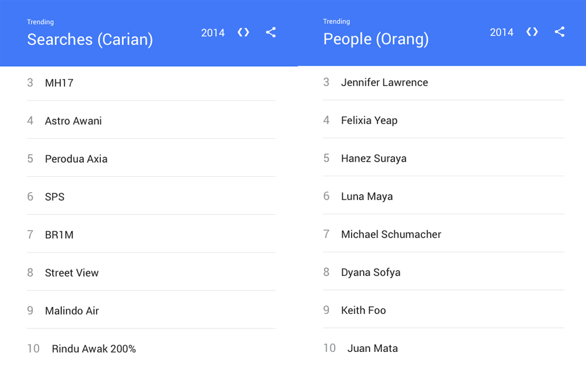Open the Searches (Carian) heading
The image size is (586, 373).
tap(90, 40)
